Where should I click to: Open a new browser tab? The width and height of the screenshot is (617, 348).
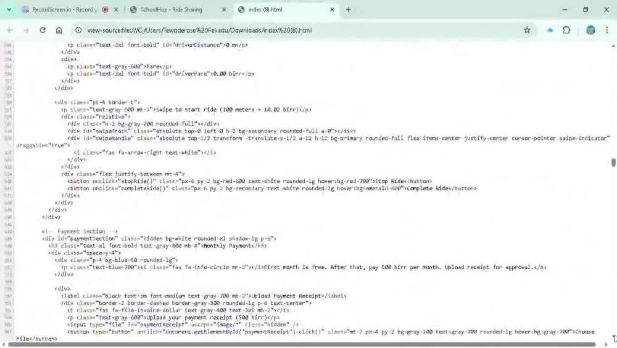pyautogui.click(x=348, y=10)
